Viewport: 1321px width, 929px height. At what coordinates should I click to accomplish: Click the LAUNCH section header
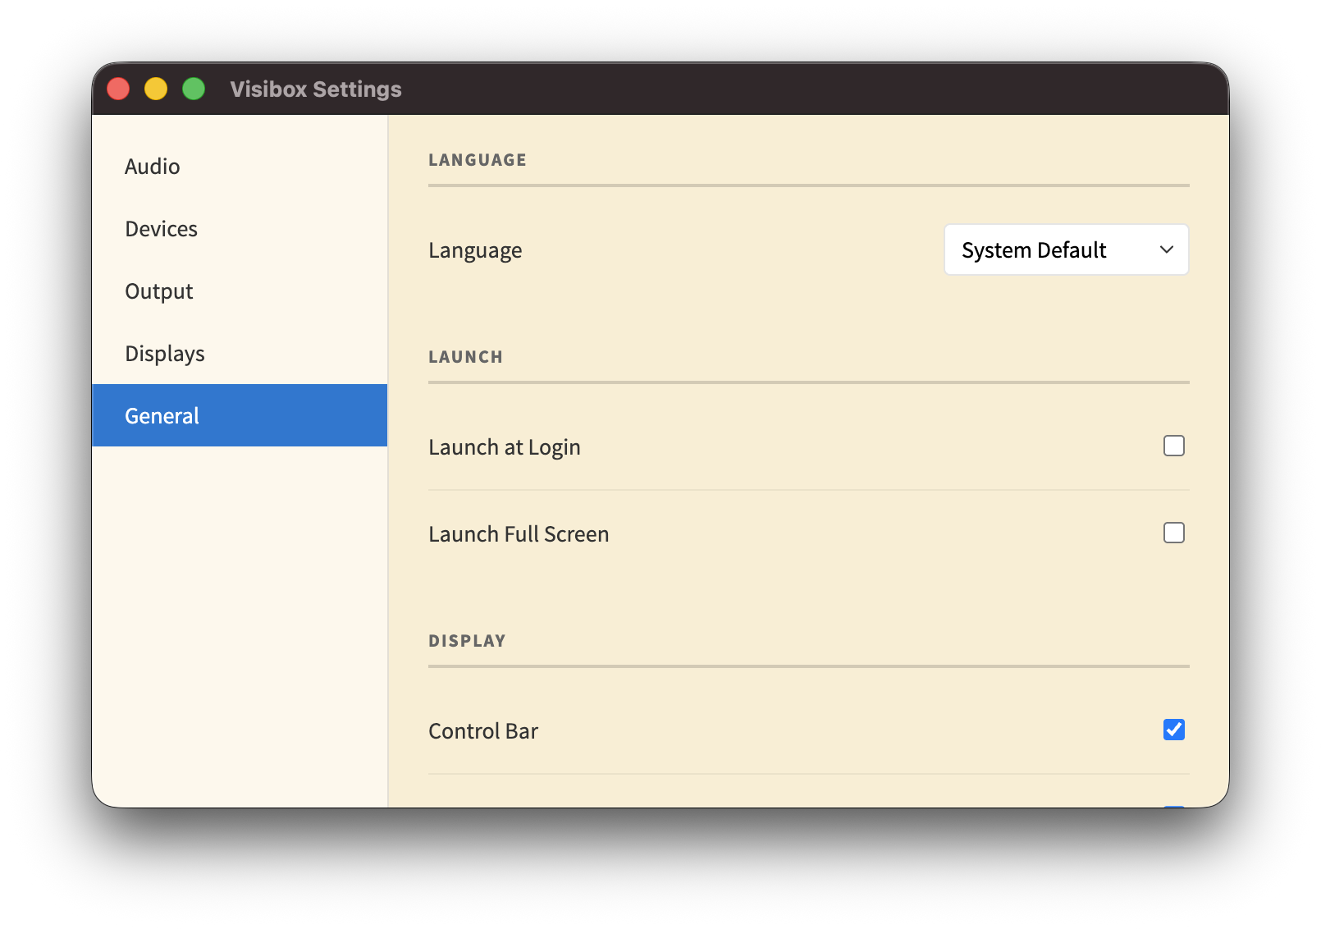(x=465, y=356)
